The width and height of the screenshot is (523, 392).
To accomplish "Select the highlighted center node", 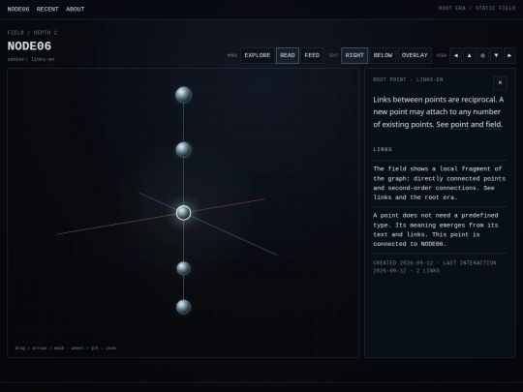I will tap(183, 213).
